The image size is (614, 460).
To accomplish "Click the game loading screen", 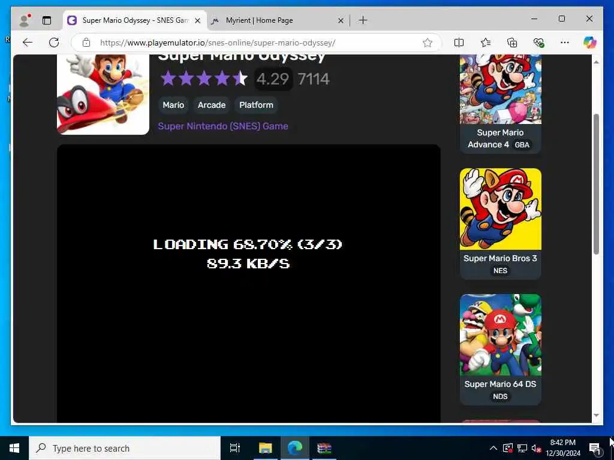I will [249, 283].
